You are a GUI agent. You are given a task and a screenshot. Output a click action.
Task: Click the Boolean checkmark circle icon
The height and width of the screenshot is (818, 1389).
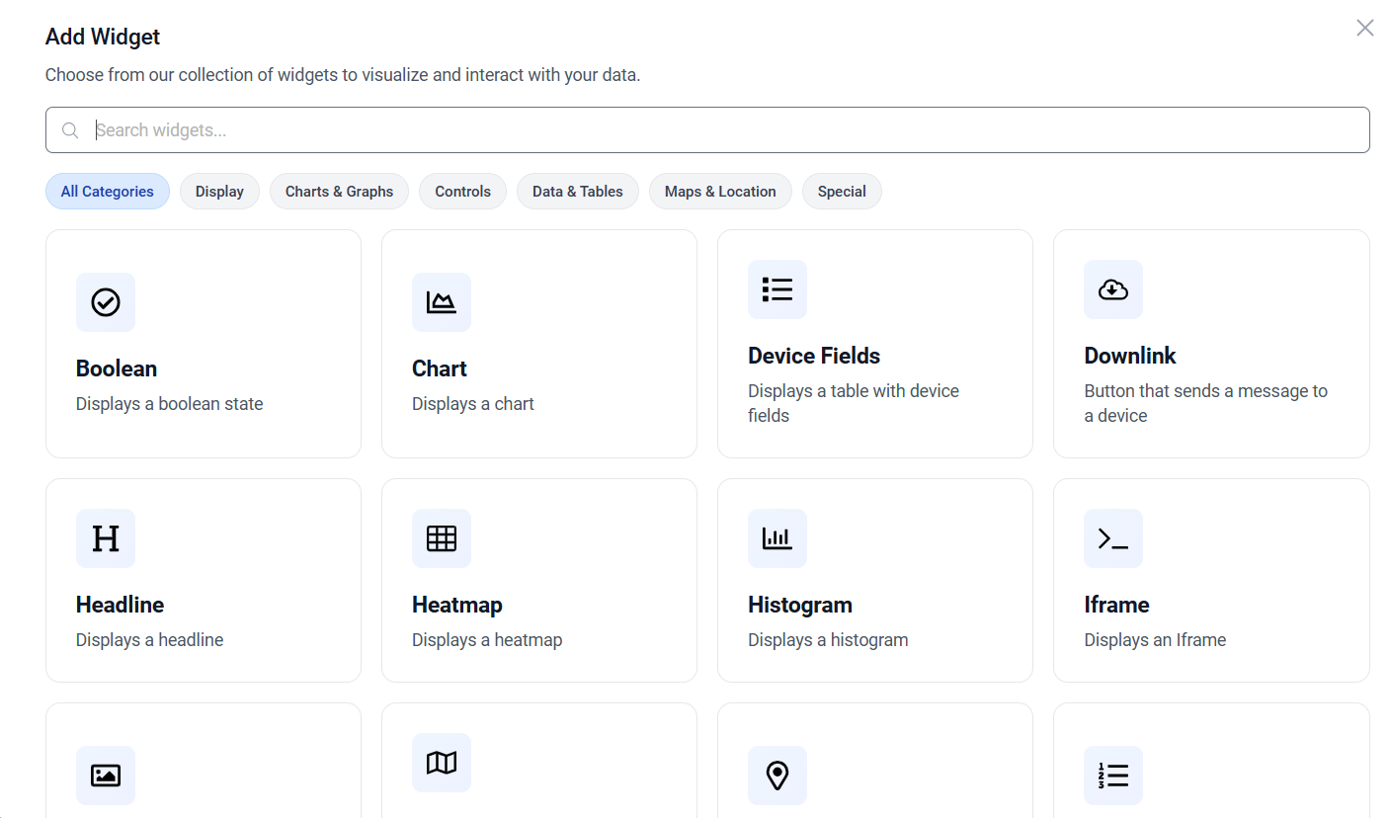[106, 302]
